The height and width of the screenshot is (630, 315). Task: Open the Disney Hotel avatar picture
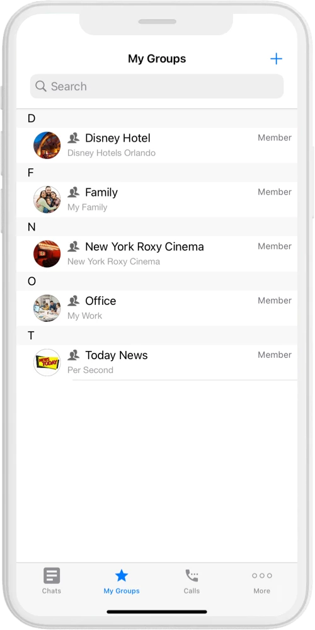[47, 146]
